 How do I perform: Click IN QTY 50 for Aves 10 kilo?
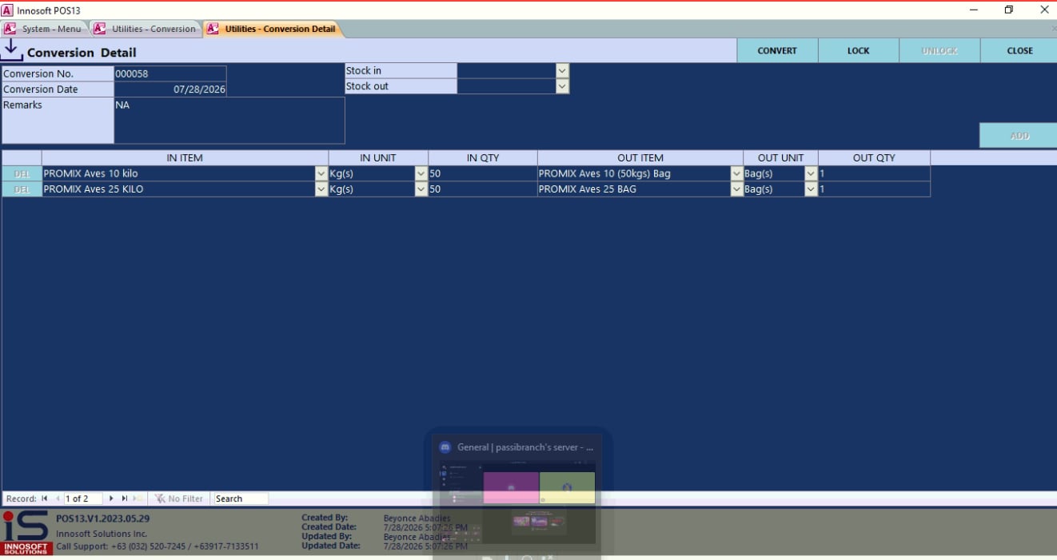pyautogui.click(x=483, y=173)
